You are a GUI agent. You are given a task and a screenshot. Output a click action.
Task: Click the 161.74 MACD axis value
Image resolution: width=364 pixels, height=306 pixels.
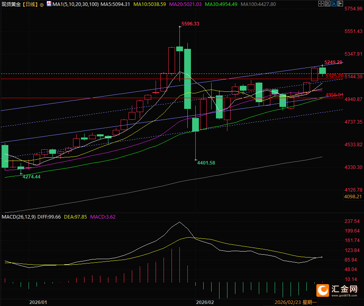coord(352,240)
